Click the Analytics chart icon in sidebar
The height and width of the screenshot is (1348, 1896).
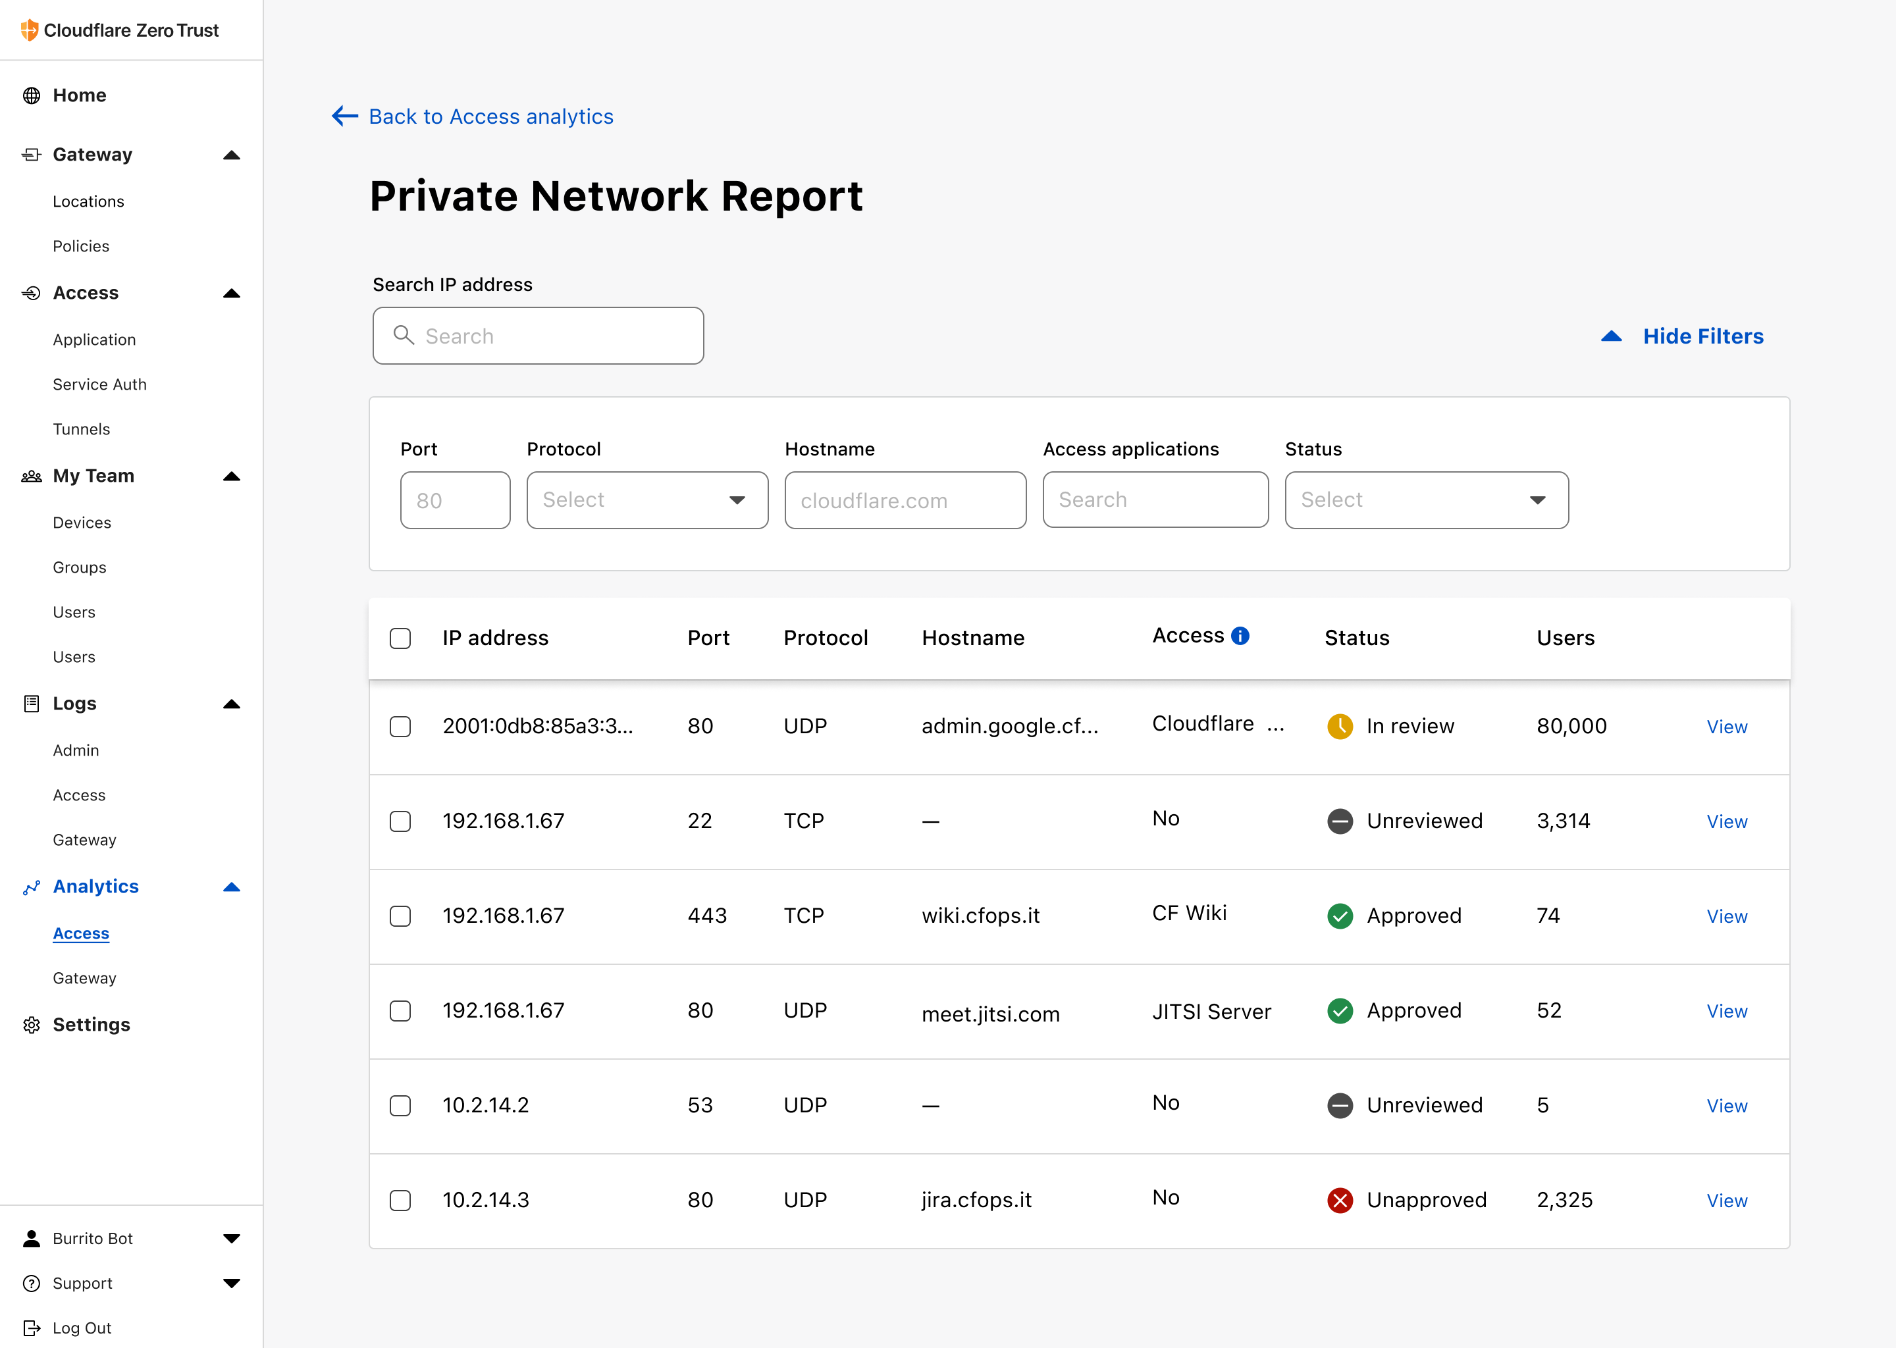coord(32,887)
